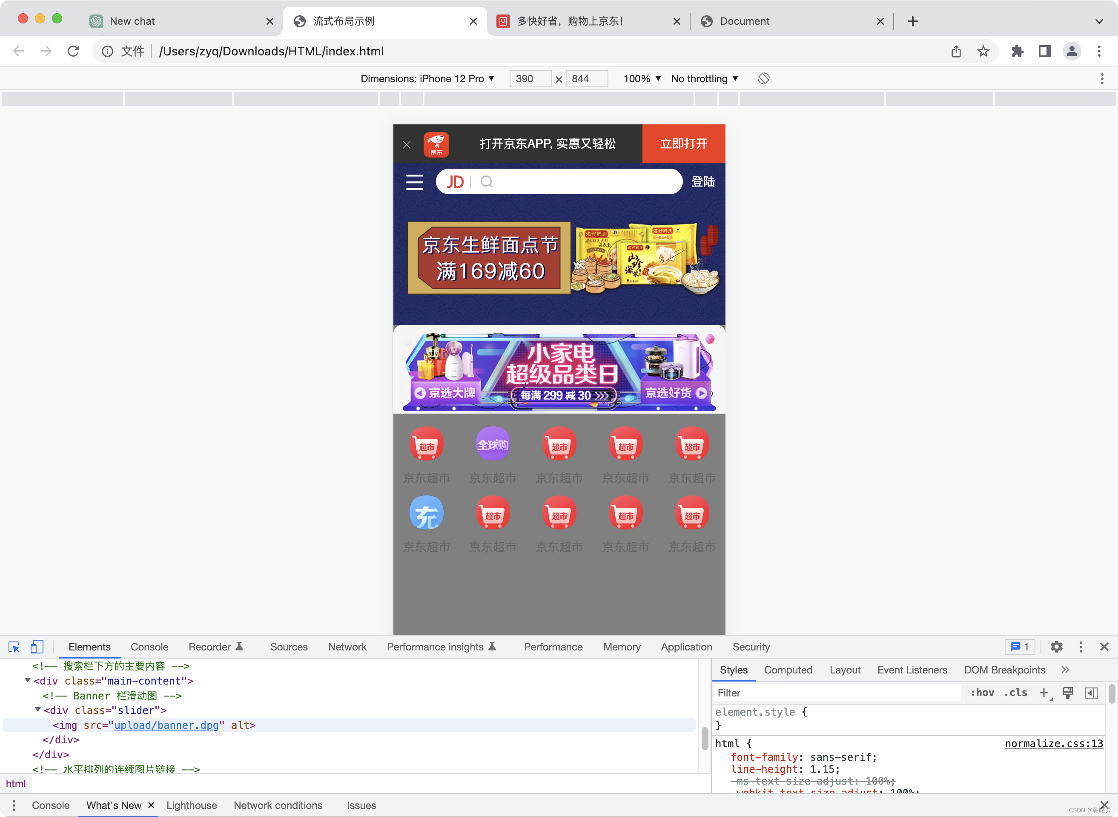1118x817 pixels.
Task: Click the new style rule plus icon
Action: point(1044,693)
